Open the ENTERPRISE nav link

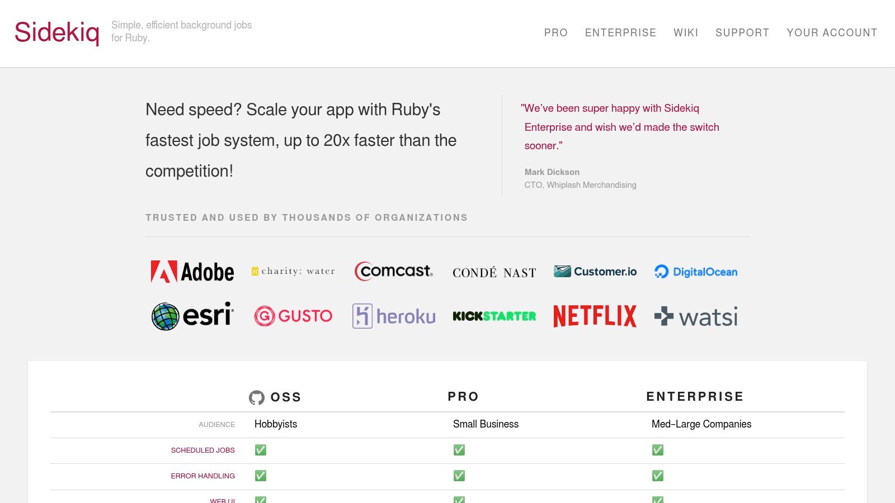(620, 32)
